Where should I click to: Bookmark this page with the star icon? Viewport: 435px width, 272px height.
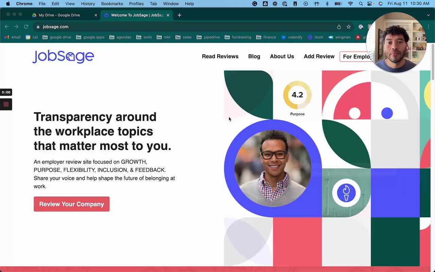click(x=348, y=27)
